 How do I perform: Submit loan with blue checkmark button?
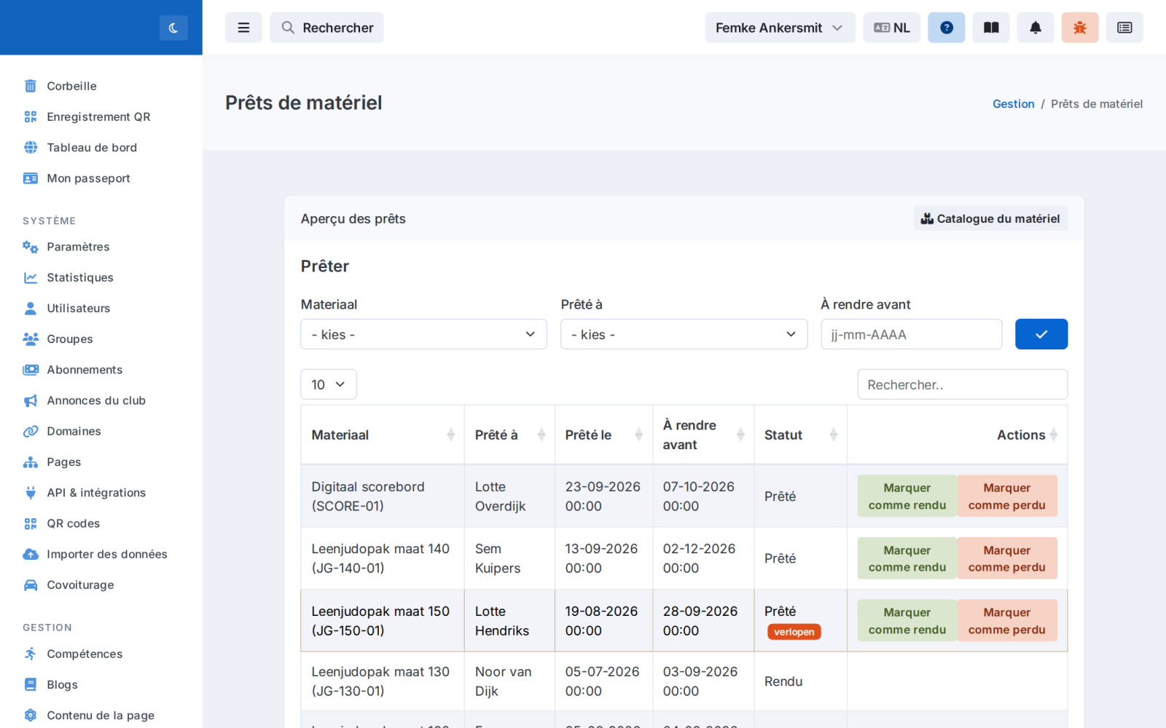coord(1041,334)
